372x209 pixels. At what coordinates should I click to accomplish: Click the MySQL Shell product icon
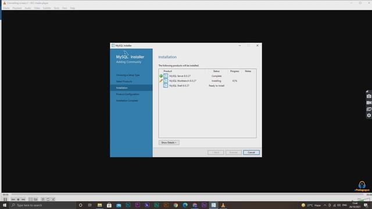[x=166, y=85]
